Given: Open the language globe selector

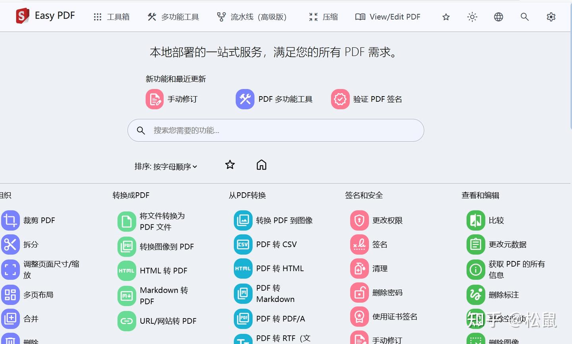Looking at the screenshot, I should click(x=498, y=17).
